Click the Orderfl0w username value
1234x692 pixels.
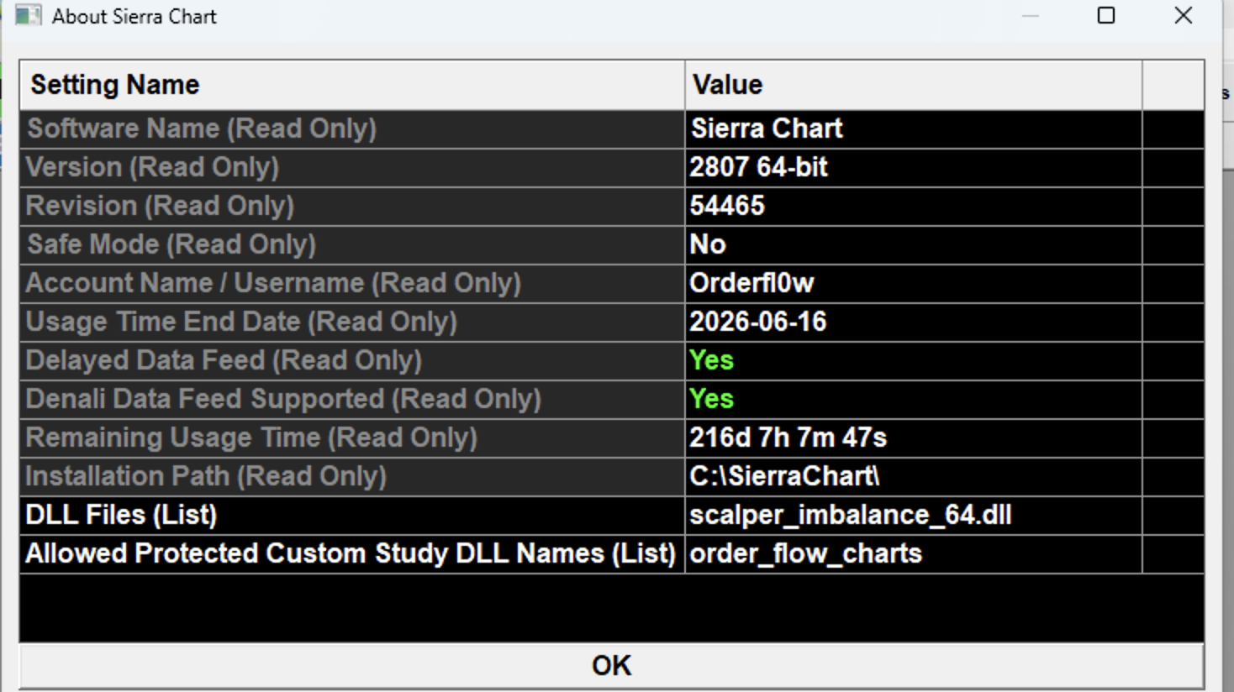click(751, 283)
